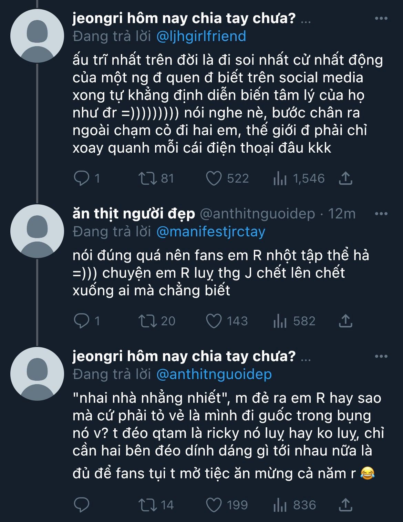
Task: Like the tweet showing 143 likes
Action: [214, 321]
